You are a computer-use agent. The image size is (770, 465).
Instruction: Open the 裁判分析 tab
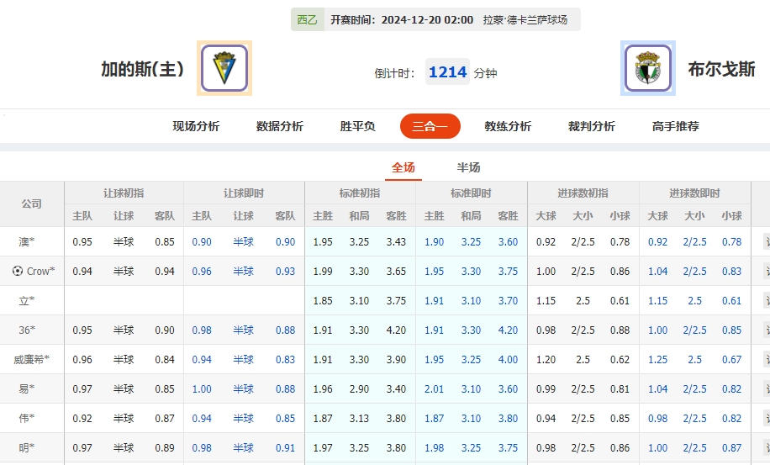pyautogui.click(x=592, y=126)
